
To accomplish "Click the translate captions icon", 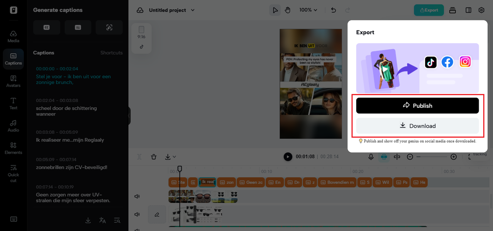I will [102, 220].
